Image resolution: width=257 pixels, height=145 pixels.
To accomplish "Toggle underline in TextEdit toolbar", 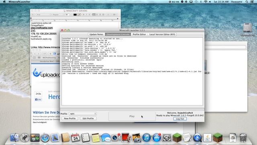I will pyautogui.click(x=90, y=14).
